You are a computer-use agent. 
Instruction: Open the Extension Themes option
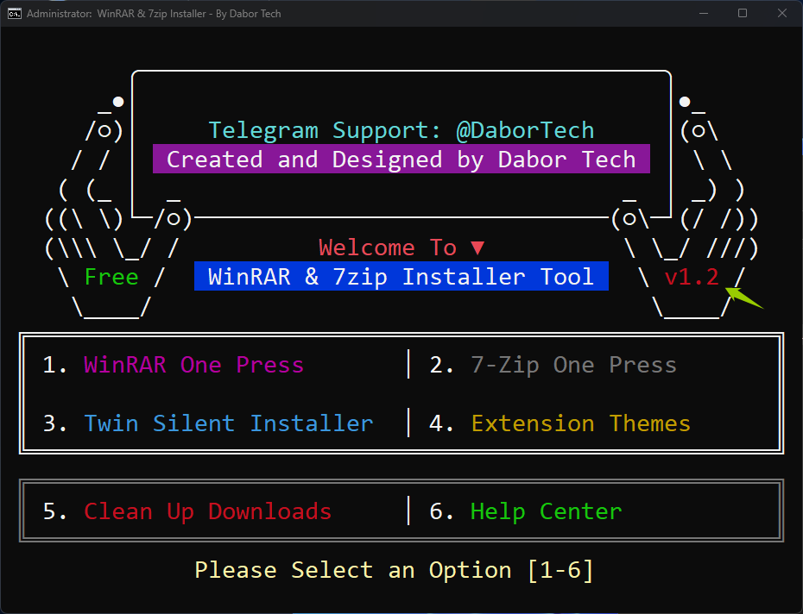pos(580,423)
